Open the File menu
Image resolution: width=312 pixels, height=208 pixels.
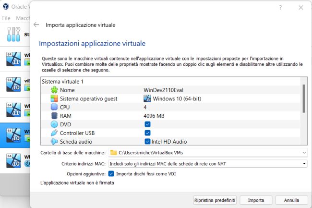point(6,18)
